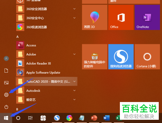Open the AutoCAD 2020 - 简体中文 folder
Screen dimensions: 162x123
(x=47, y=81)
